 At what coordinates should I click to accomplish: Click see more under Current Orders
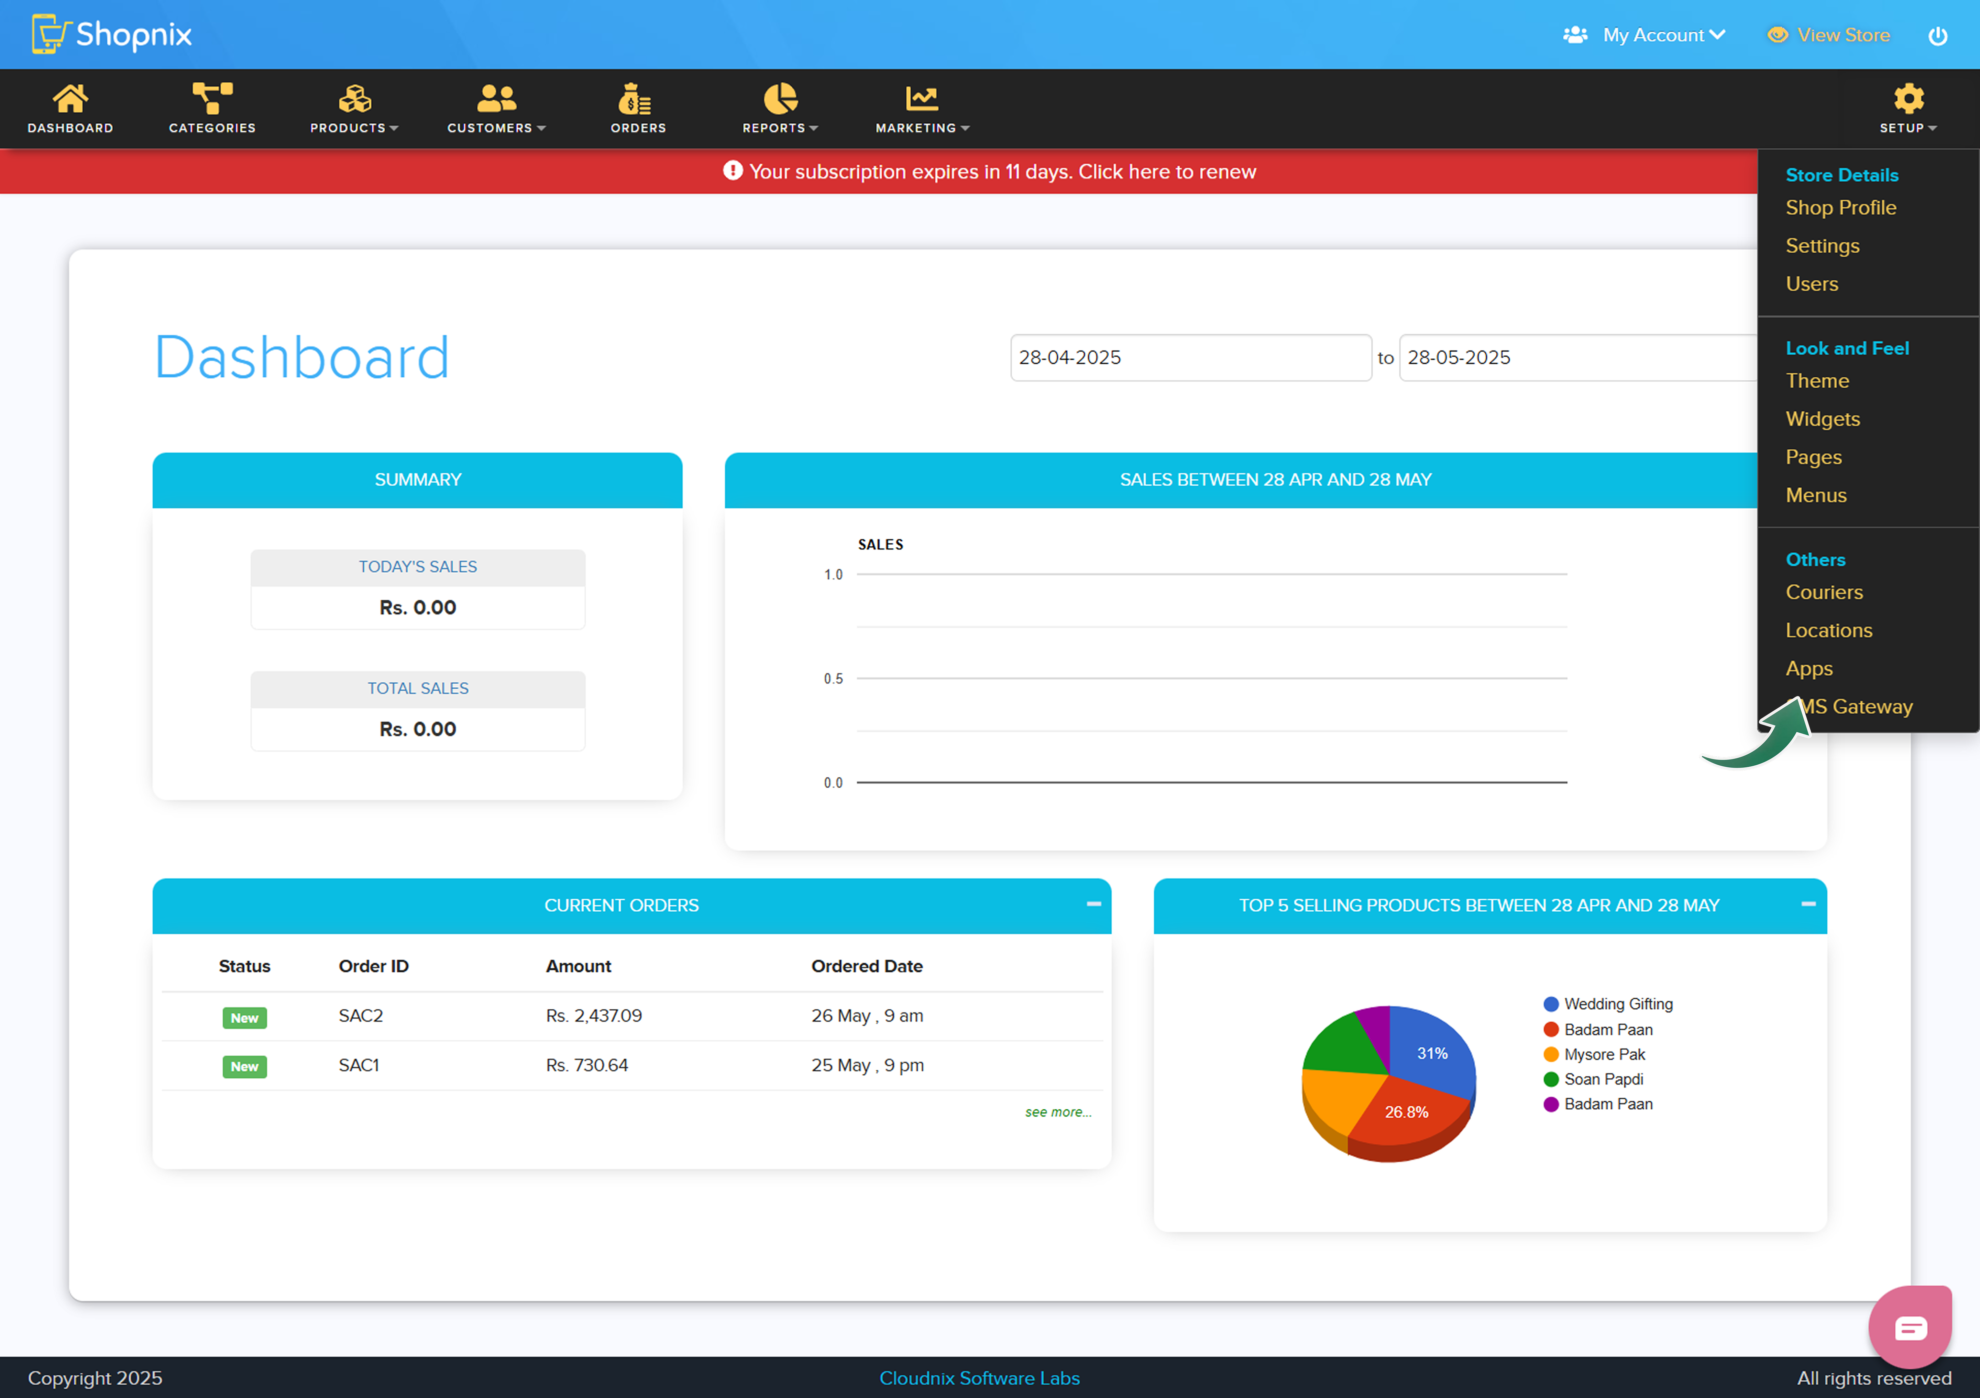[1058, 1112]
